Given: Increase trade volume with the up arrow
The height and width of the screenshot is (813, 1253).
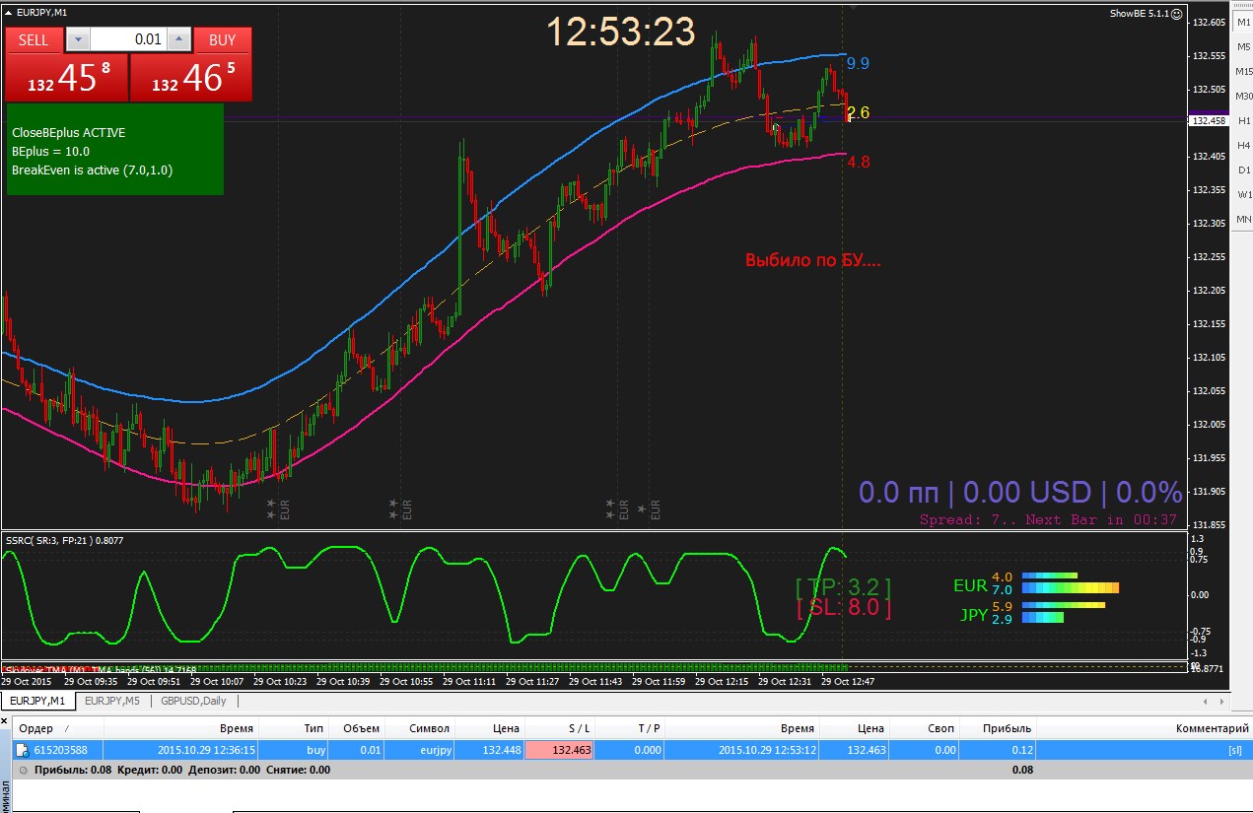Looking at the screenshot, I should click(x=178, y=39).
